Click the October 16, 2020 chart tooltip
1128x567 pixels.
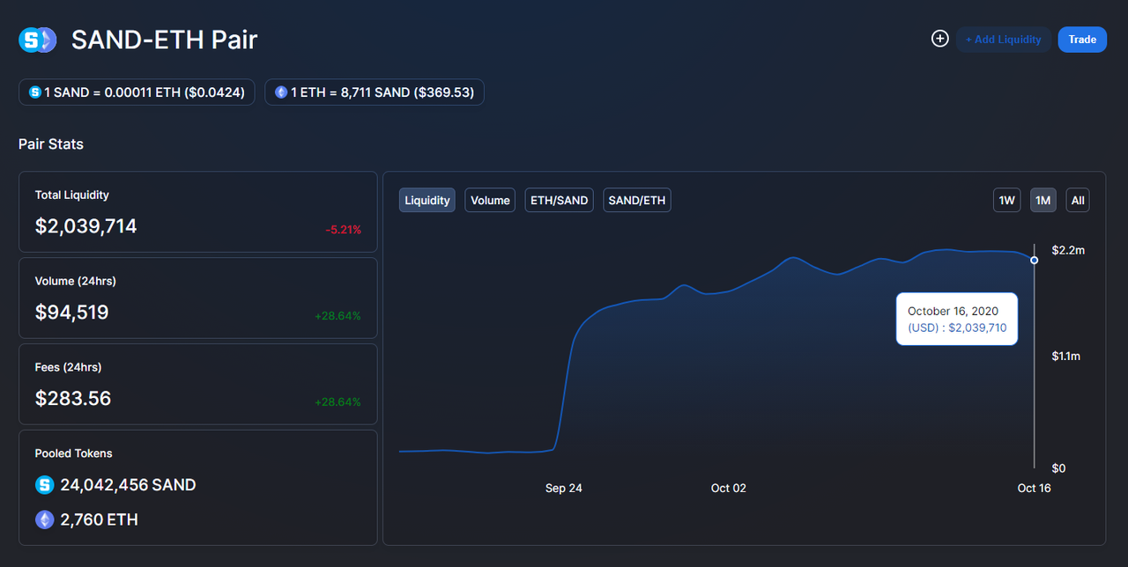[957, 319]
